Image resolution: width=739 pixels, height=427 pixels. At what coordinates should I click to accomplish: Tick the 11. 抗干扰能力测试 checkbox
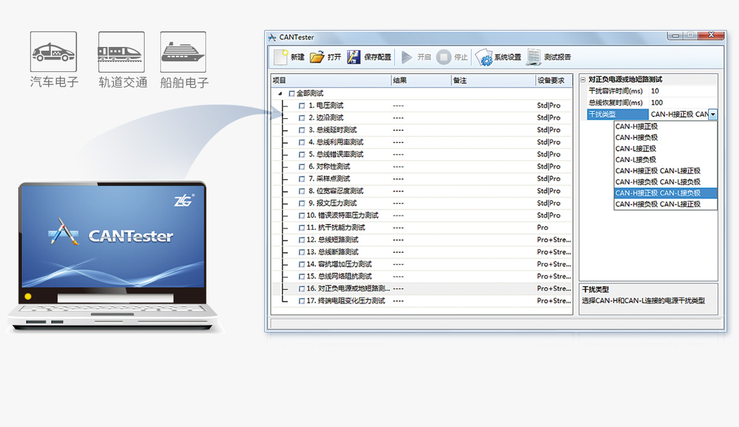pyautogui.click(x=302, y=228)
